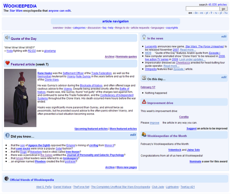Open Upcoming featured articles link
This screenshot has height=194, width=231.
pos(91,129)
